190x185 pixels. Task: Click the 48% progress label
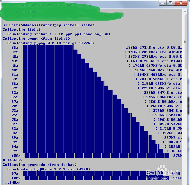[x=15, y=70]
